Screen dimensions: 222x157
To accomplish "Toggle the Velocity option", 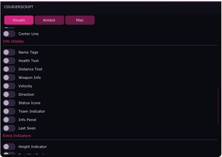I will point(9,86).
